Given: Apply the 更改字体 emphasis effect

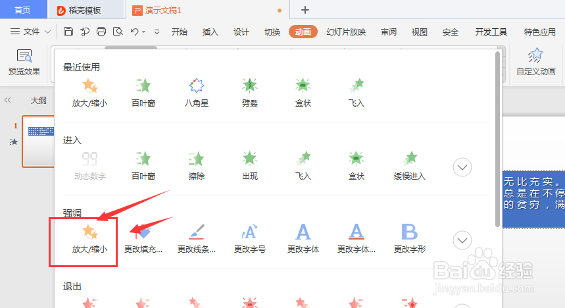Looking at the screenshot, I should 303,239.
